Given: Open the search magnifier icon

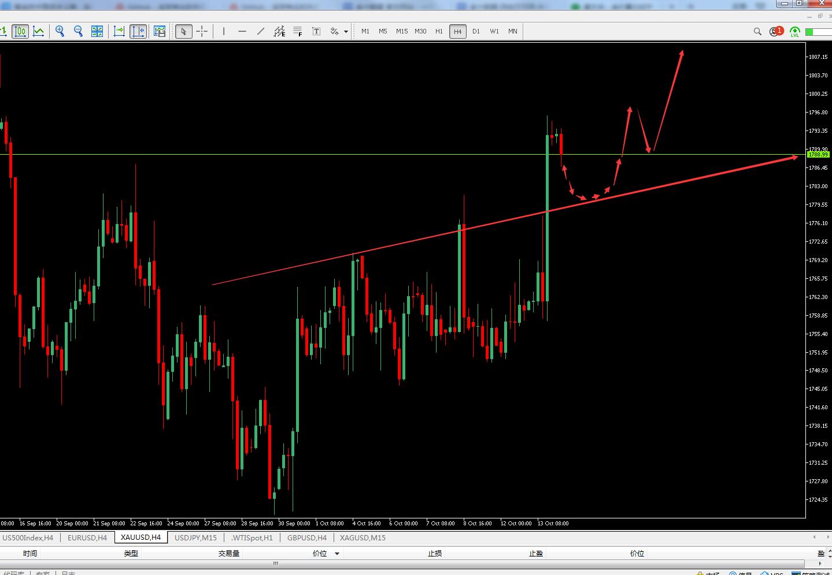Looking at the screenshot, I should point(757,32).
